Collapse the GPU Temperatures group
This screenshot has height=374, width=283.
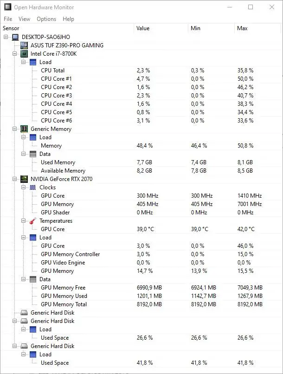(x=24, y=221)
